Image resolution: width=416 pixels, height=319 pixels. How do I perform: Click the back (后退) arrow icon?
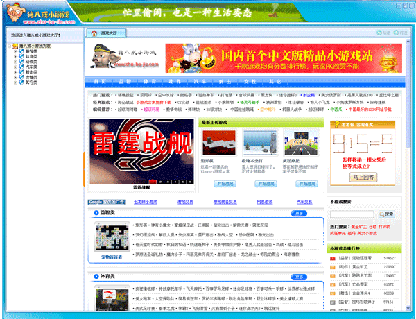click(379, 33)
